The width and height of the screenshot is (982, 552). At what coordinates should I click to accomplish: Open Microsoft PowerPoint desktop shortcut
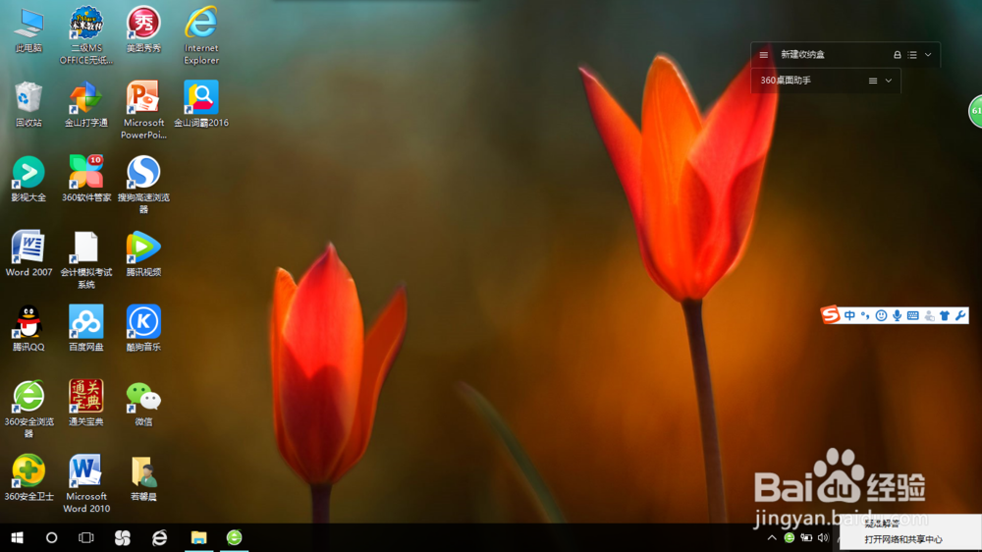coord(143,110)
